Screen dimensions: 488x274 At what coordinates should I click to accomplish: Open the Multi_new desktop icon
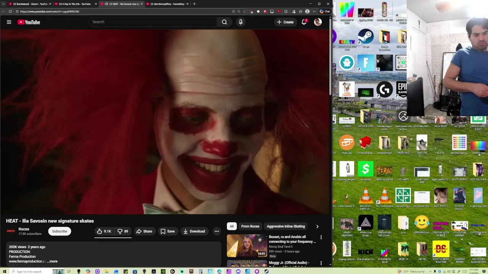point(347,145)
